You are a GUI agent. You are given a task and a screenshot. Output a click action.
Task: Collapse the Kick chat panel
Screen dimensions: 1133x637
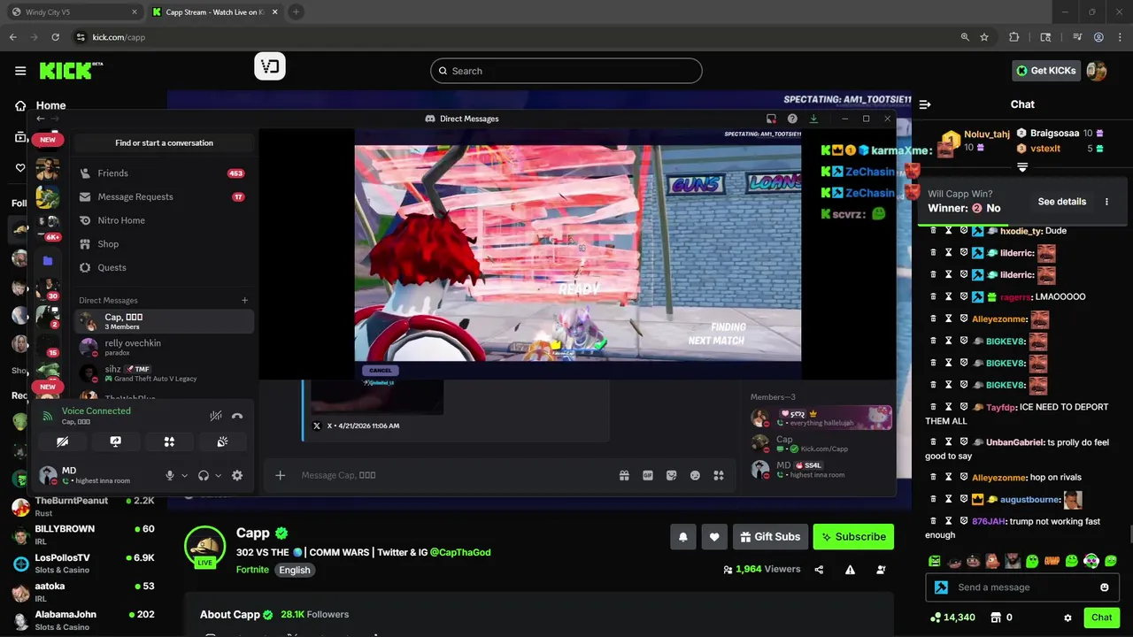[925, 104]
